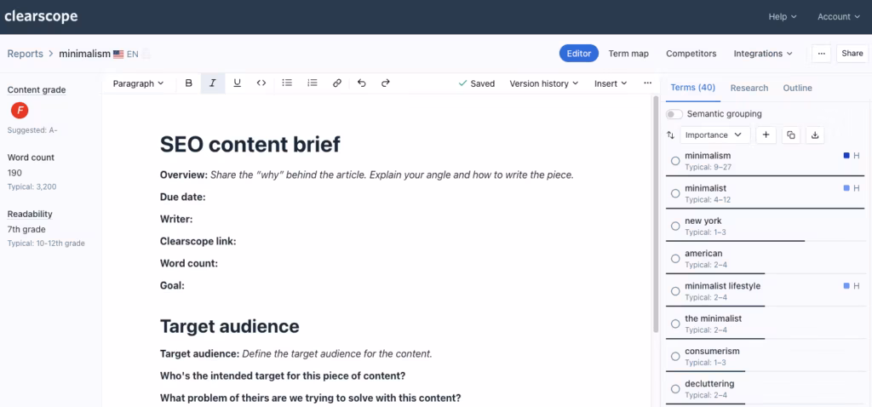Click the minimalism report title
The width and height of the screenshot is (872, 407).
(x=84, y=54)
